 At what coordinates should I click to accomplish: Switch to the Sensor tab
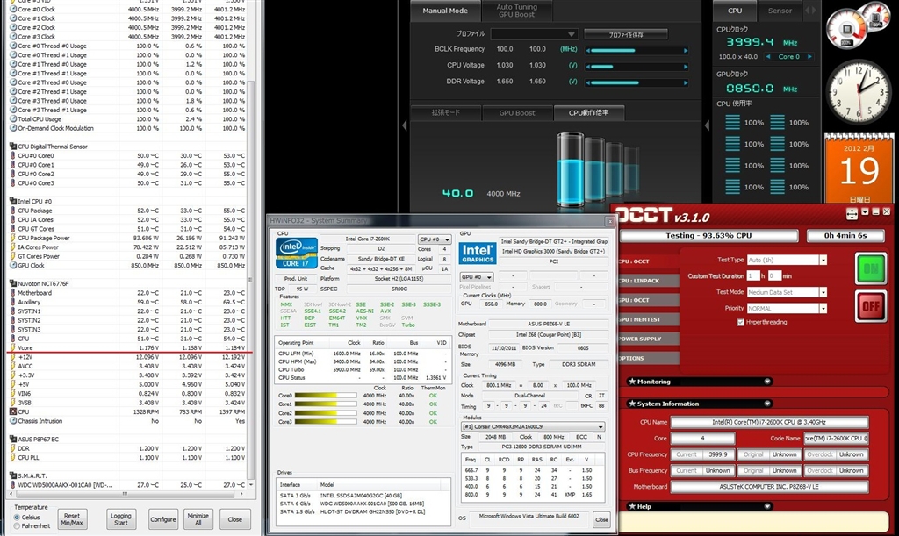point(780,11)
